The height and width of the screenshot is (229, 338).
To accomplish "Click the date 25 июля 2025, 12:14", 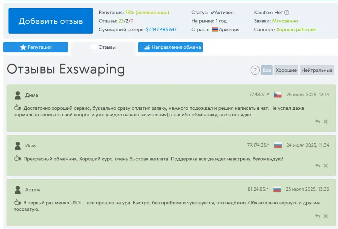I will (x=308, y=95).
